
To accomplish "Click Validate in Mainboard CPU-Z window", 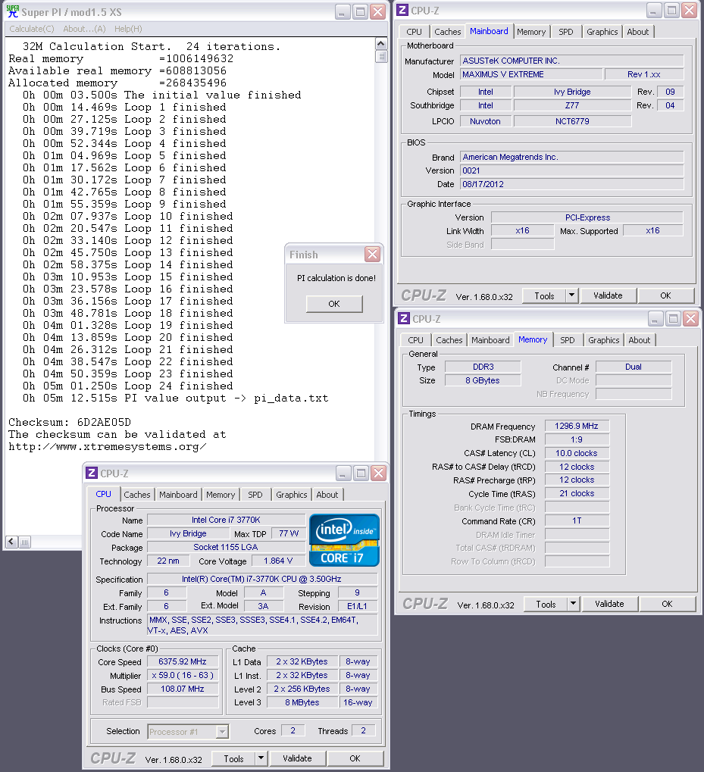I will coord(608,295).
